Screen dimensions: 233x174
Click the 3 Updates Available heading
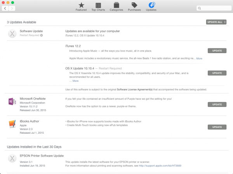[21, 22]
